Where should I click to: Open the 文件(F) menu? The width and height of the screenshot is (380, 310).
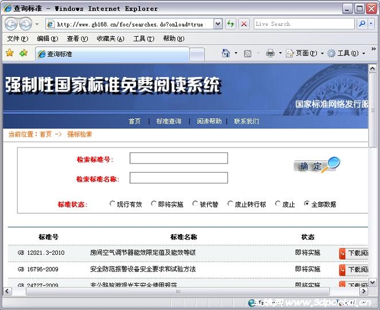(17, 38)
